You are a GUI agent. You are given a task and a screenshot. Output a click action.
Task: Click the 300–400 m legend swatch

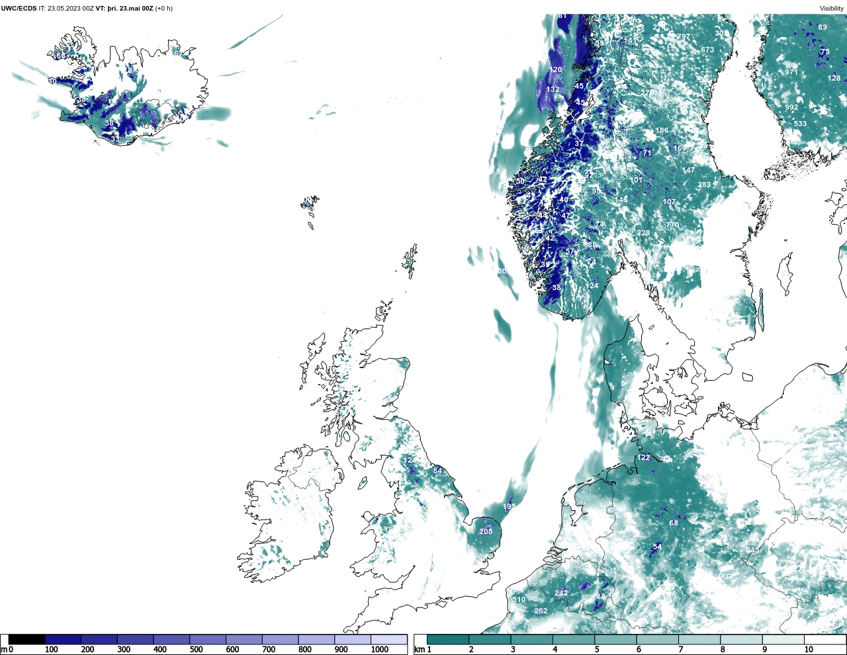[x=135, y=640]
